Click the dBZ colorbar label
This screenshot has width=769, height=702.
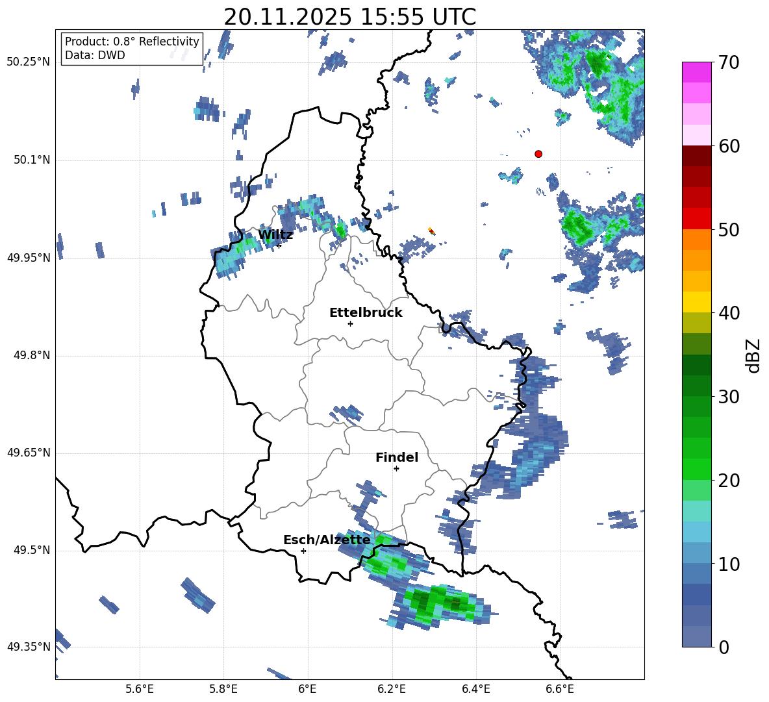(752, 355)
